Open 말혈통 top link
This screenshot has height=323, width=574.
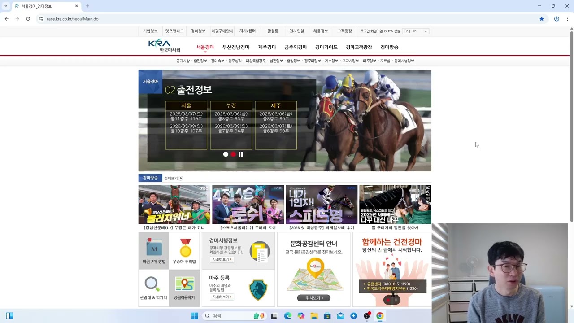273,31
